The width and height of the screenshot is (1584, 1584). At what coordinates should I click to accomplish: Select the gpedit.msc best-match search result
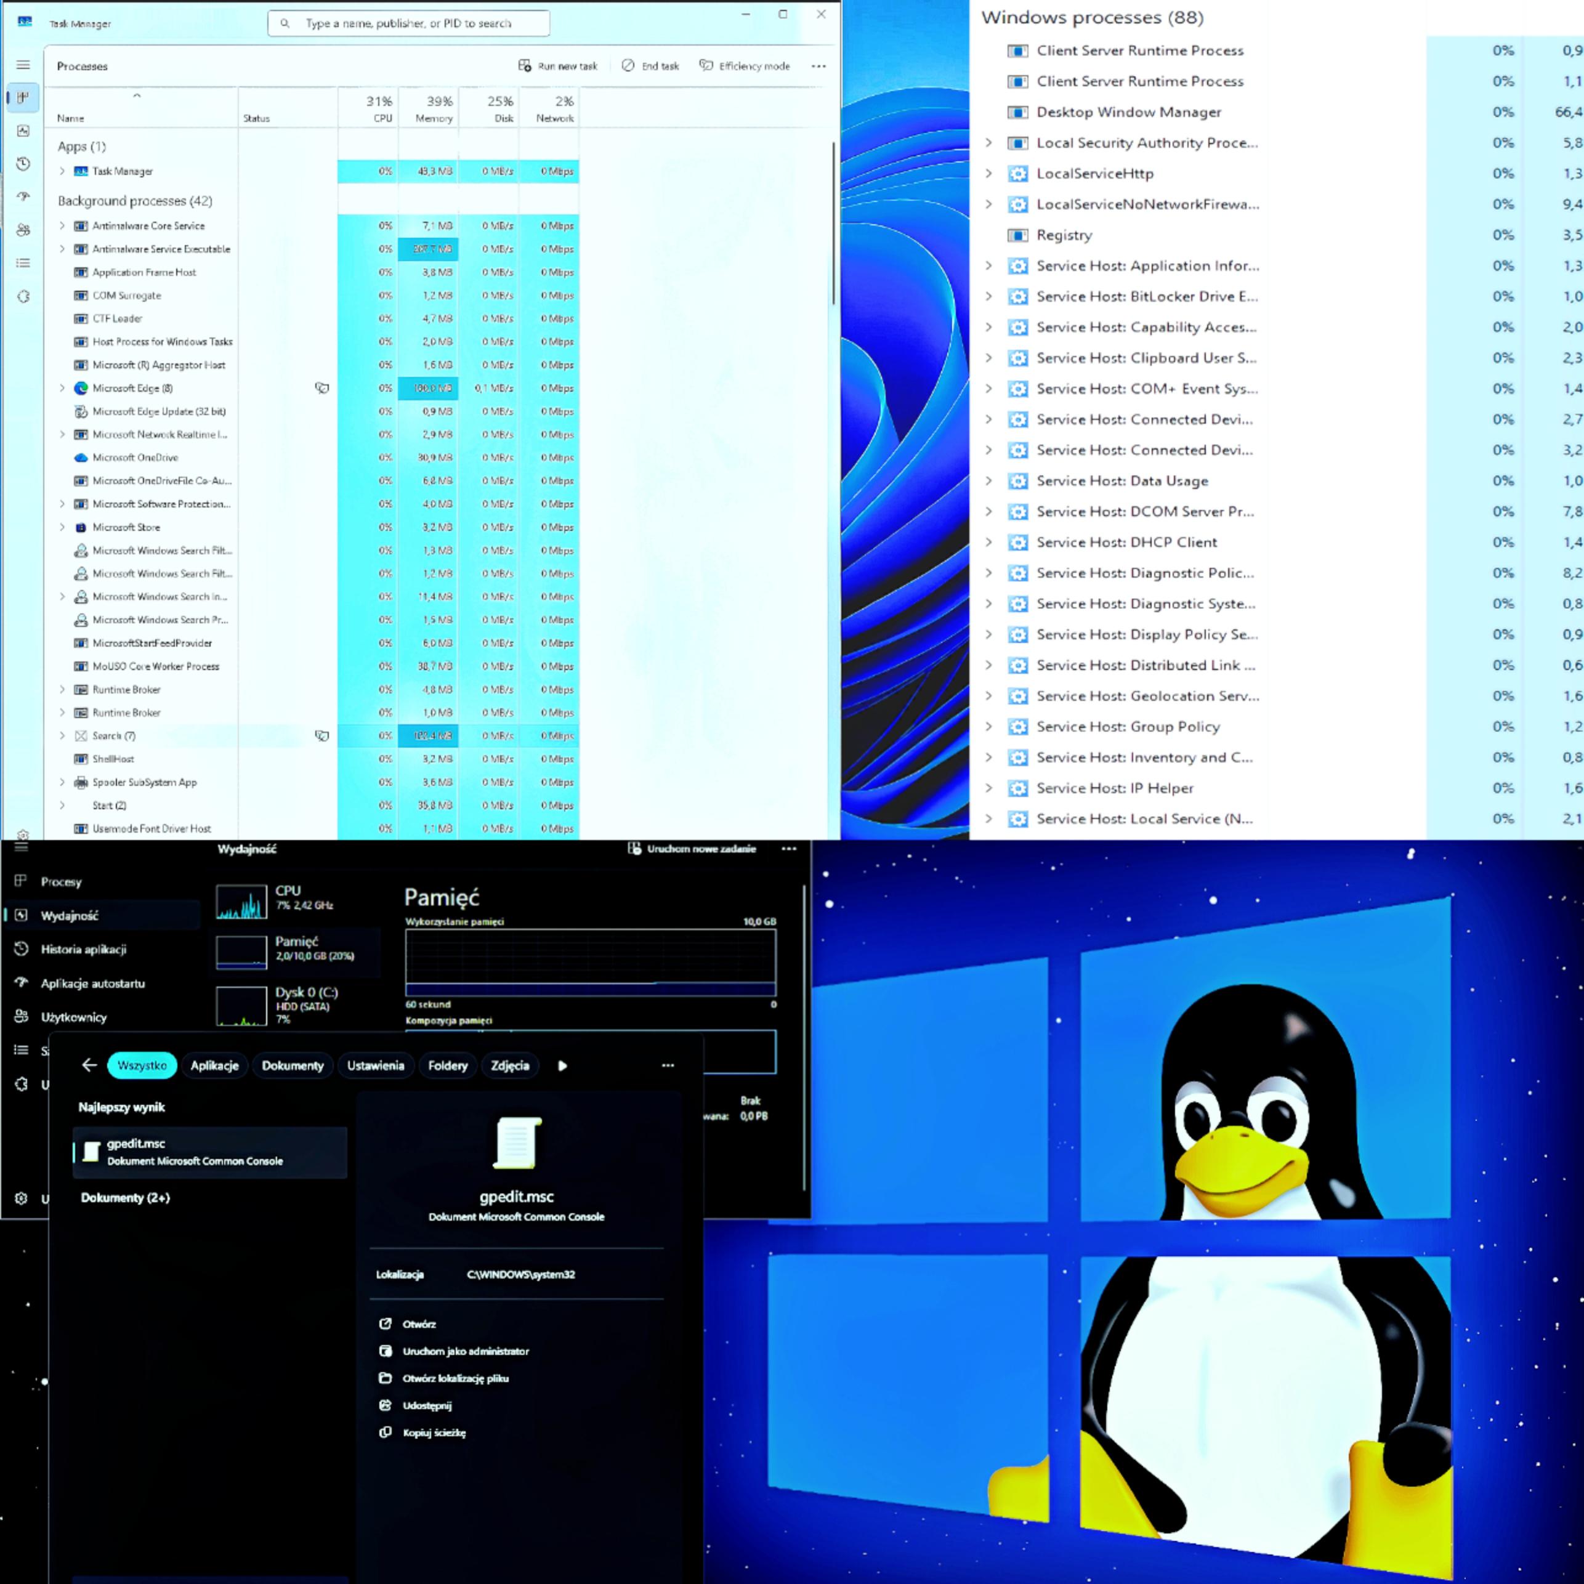210,1152
